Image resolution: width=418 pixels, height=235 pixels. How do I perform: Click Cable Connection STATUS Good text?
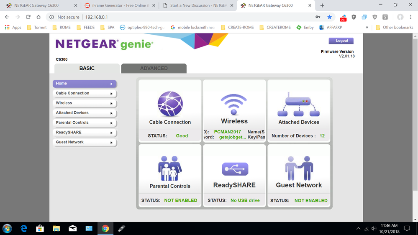click(182, 136)
